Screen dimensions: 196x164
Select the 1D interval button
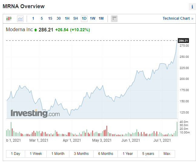click(x=84, y=18)
